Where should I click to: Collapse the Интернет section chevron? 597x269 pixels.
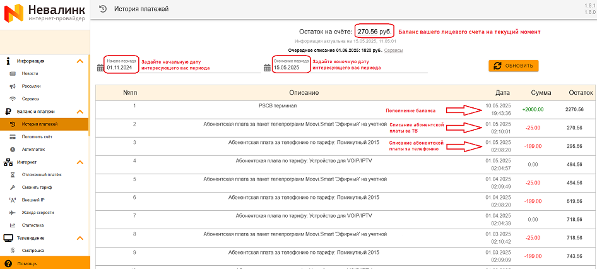point(80,162)
